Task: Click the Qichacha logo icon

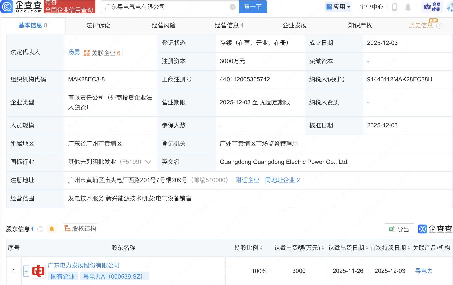Action: pos(7,7)
